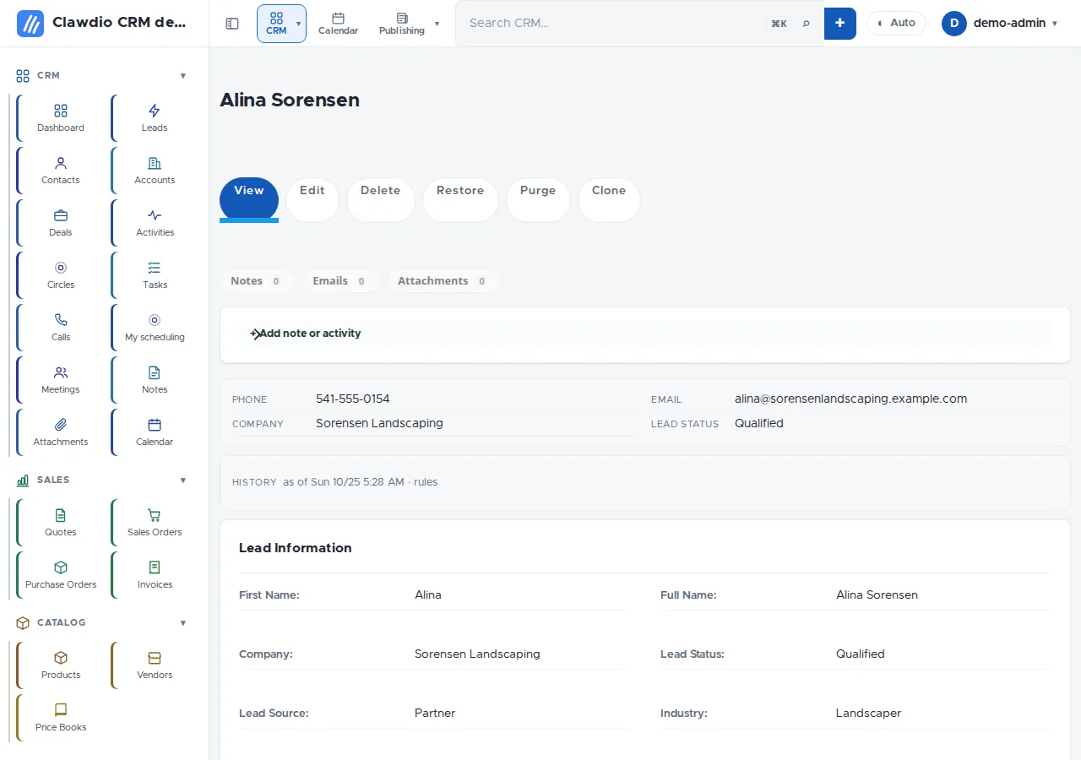Click the blue plus create button
This screenshot has width=1081, height=760.
[x=839, y=24]
